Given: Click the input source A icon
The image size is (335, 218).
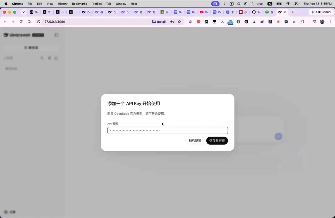Looking at the screenshot, I should tap(270, 4).
